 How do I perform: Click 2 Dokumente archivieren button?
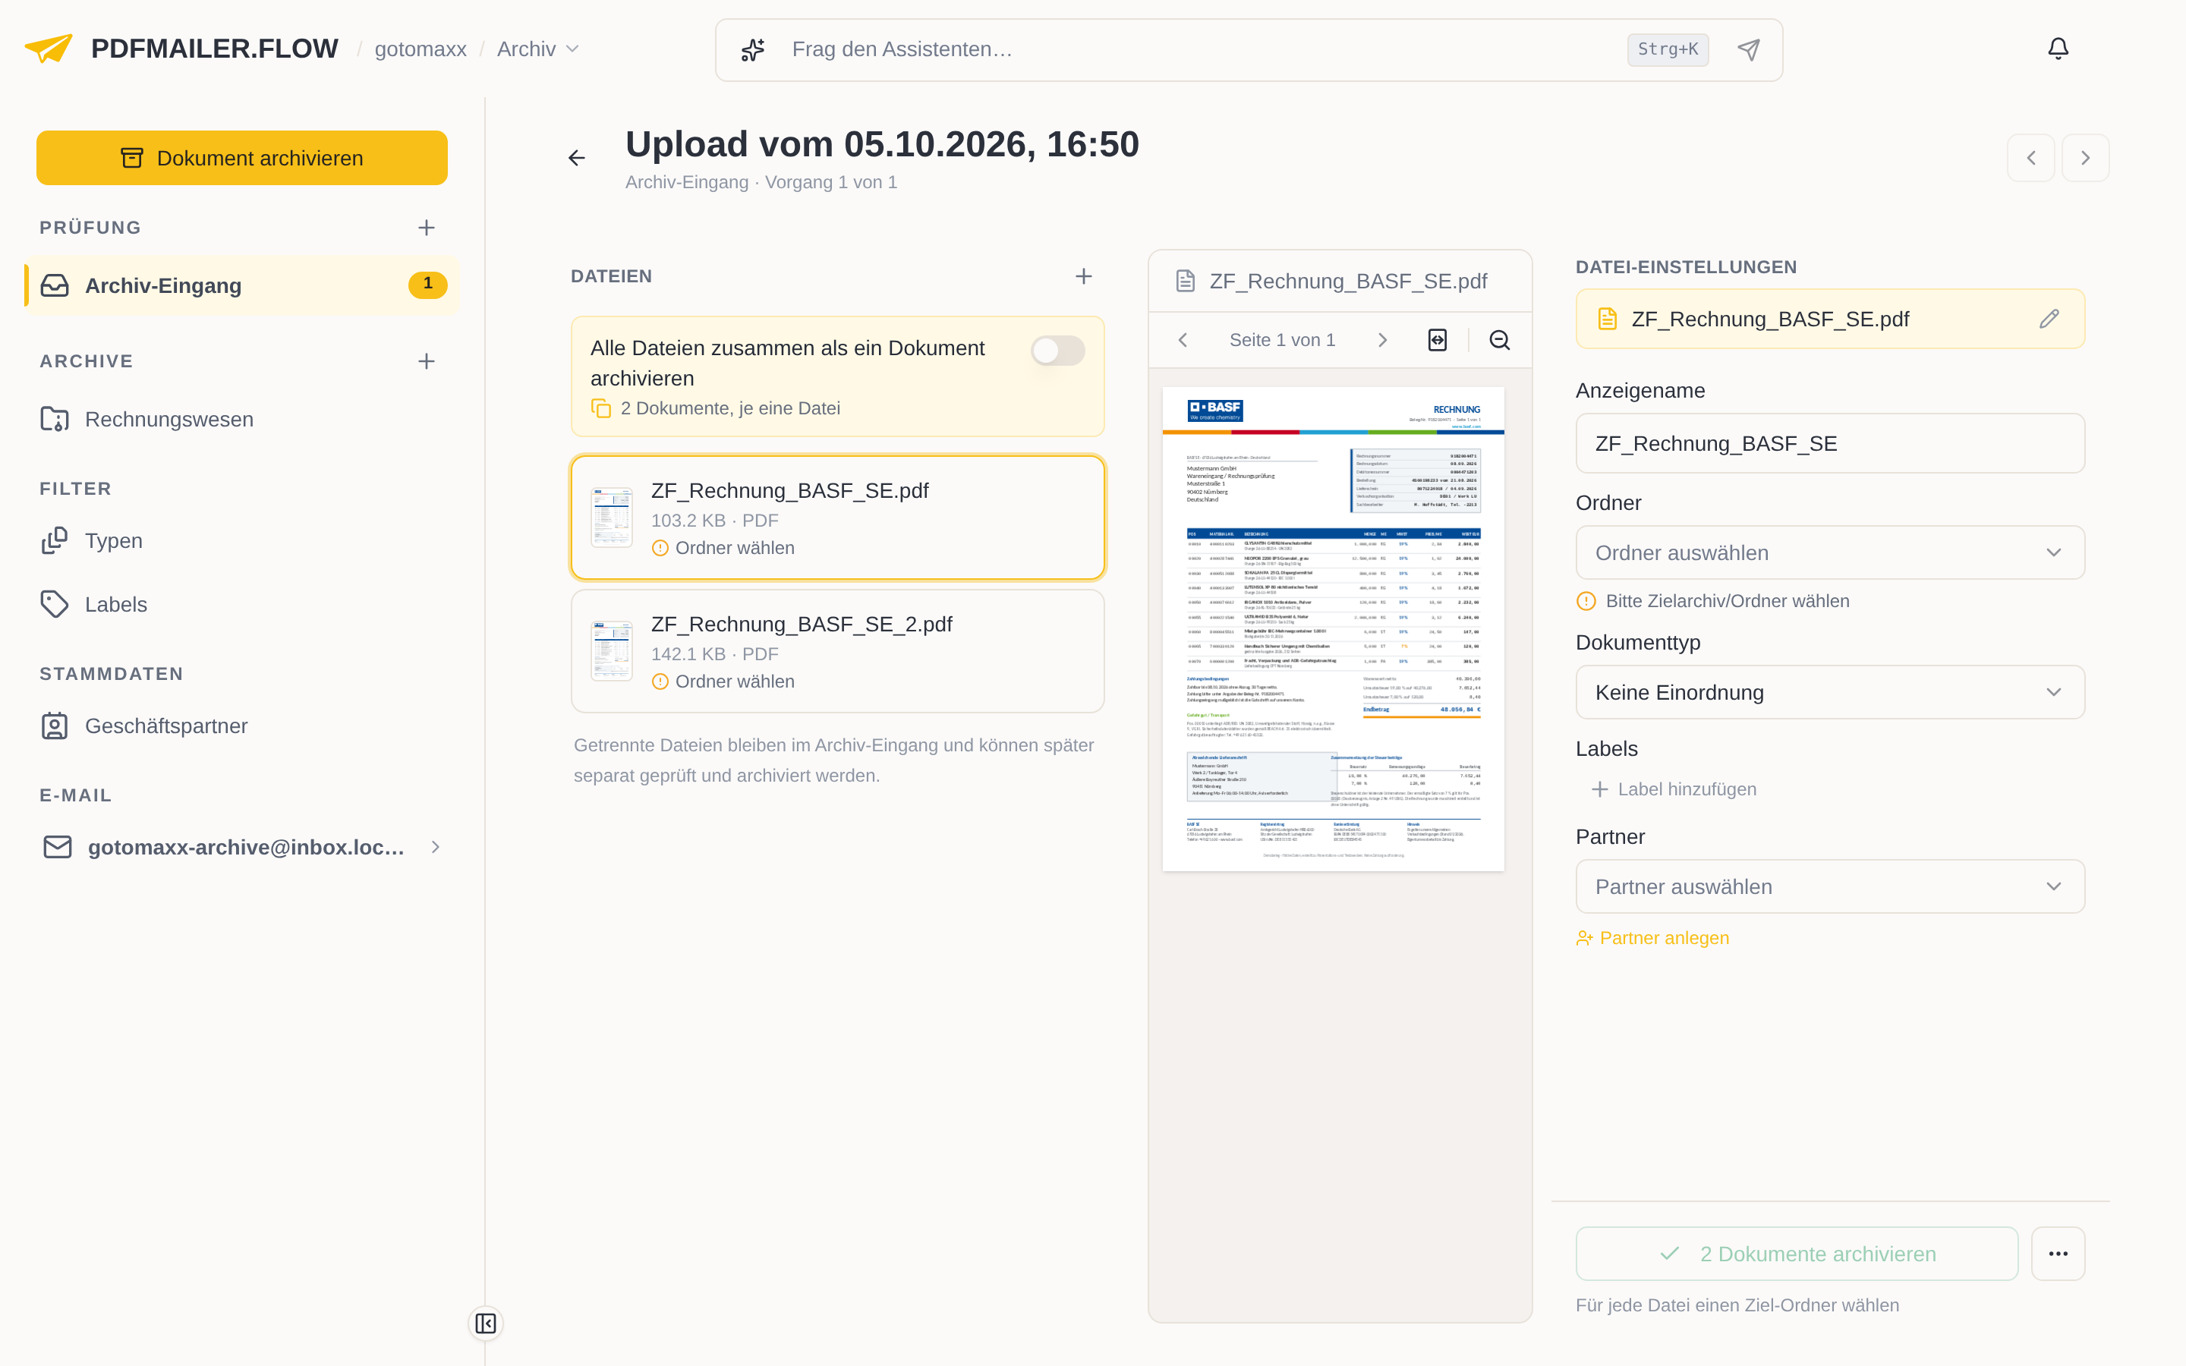tap(1797, 1253)
